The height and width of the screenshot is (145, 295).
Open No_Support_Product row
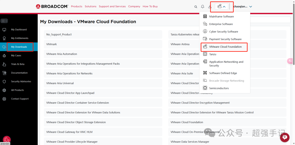pos(103,34)
